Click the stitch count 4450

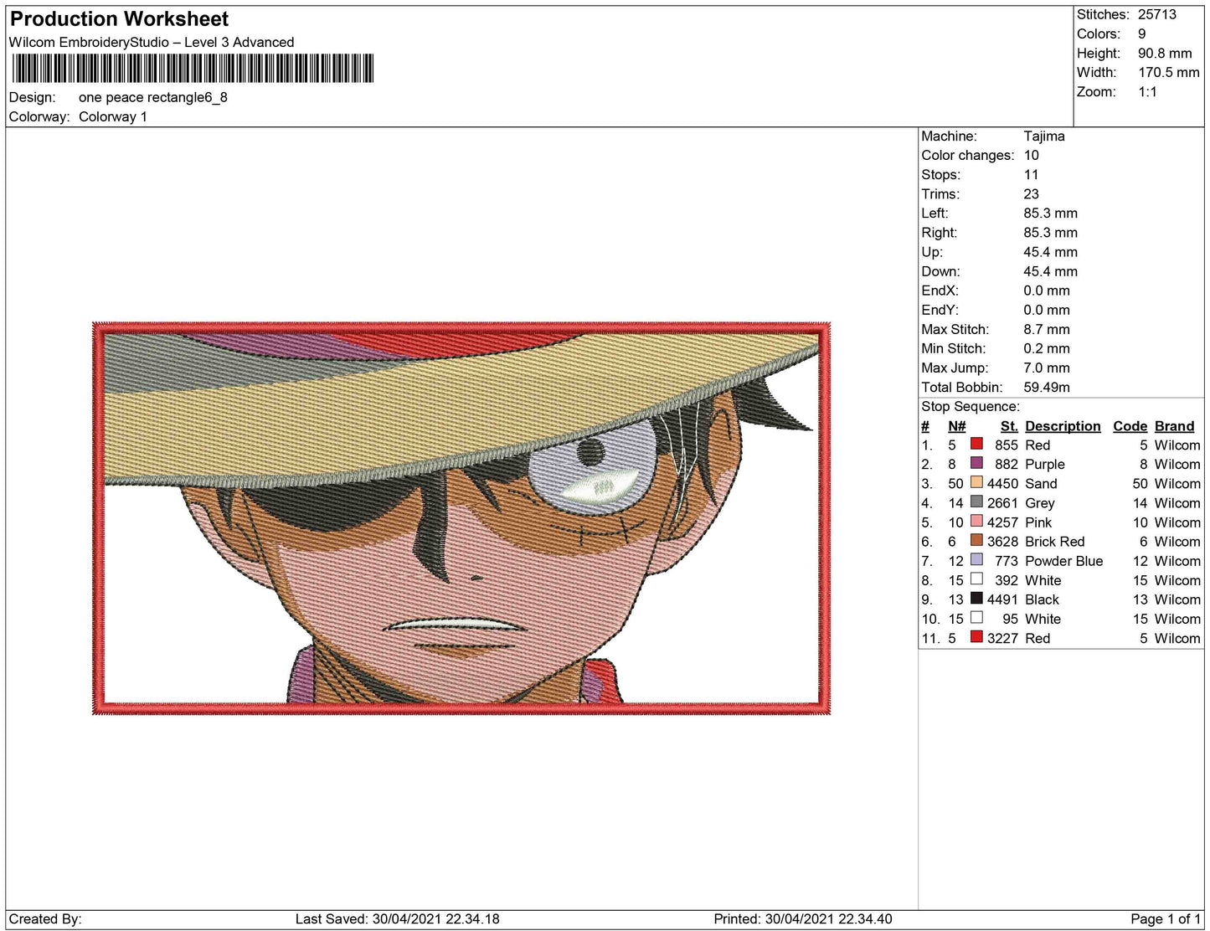pyautogui.click(x=1002, y=483)
